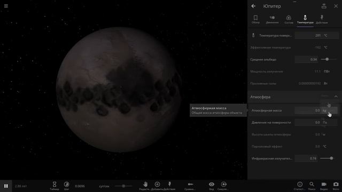Edit surface temperature value 281

click(x=308, y=35)
